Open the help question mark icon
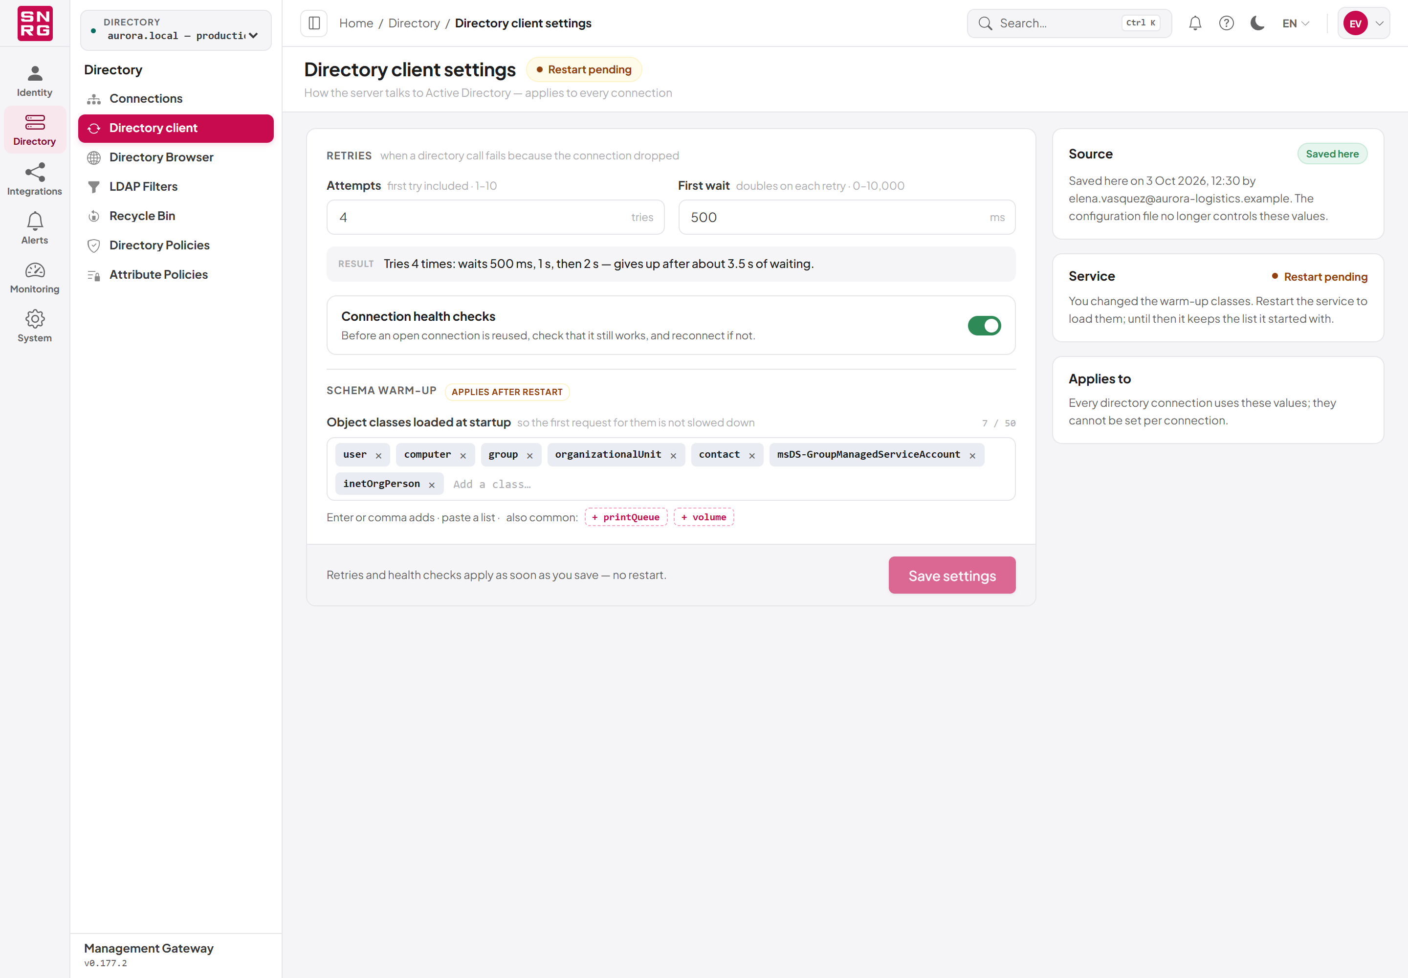The width and height of the screenshot is (1408, 978). tap(1226, 23)
